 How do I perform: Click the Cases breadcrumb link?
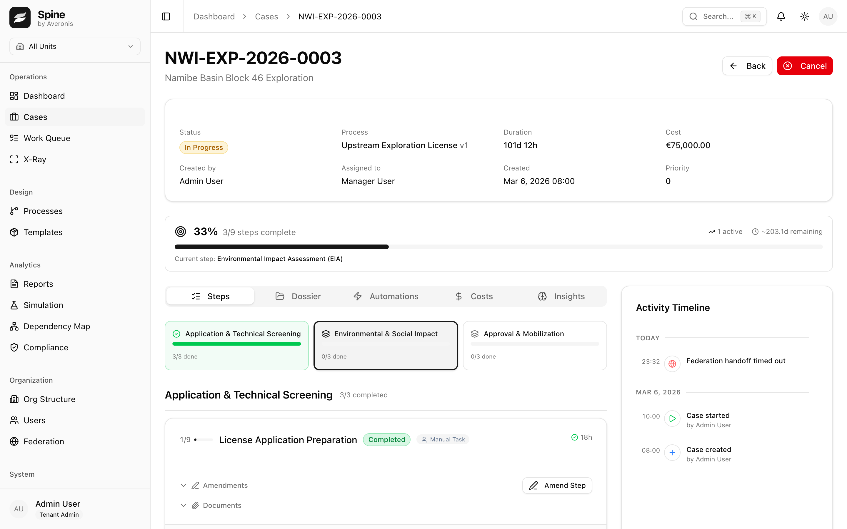(x=266, y=16)
